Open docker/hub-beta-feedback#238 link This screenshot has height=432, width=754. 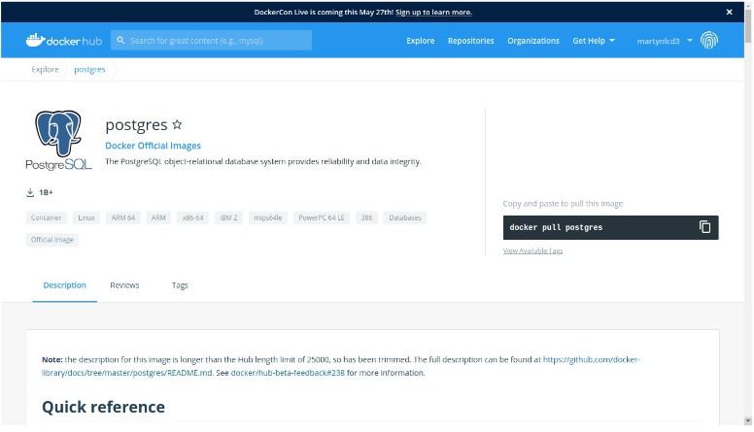coord(288,373)
